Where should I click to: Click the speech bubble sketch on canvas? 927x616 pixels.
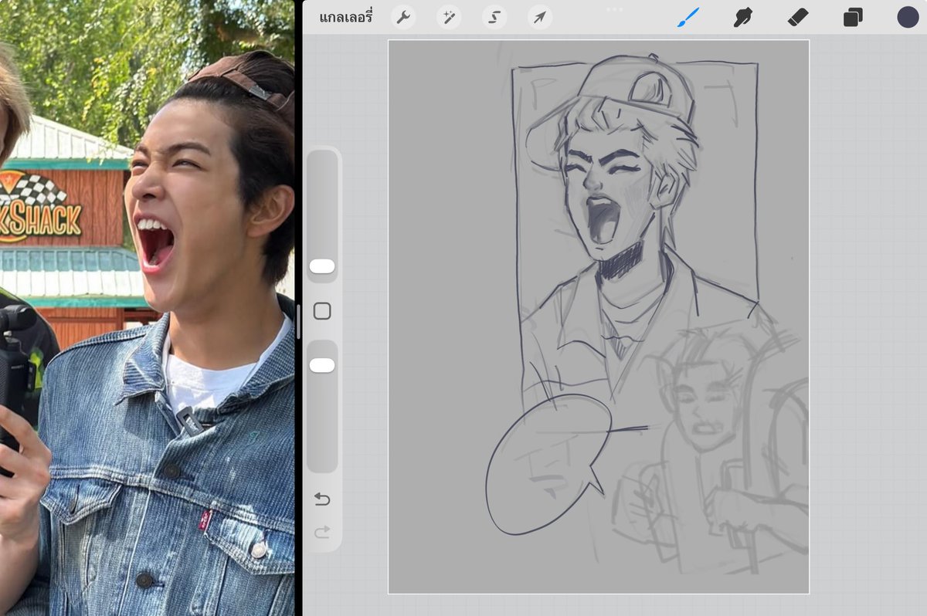(x=547, y=464)
